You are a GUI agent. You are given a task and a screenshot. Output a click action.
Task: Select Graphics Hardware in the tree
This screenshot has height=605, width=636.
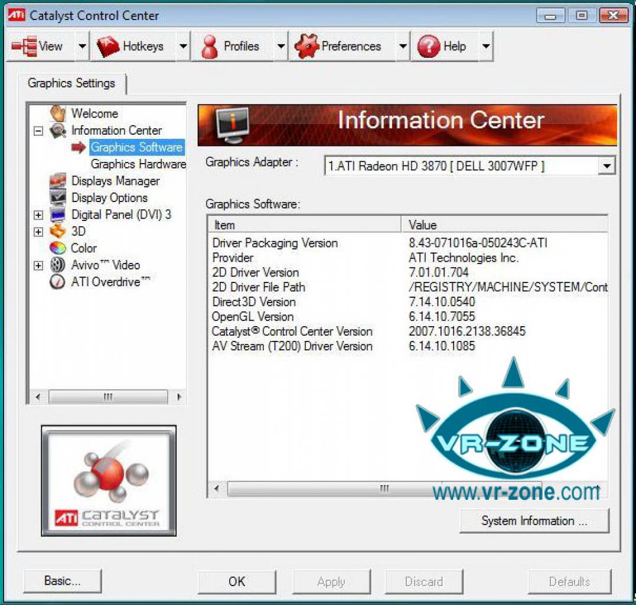138,164
